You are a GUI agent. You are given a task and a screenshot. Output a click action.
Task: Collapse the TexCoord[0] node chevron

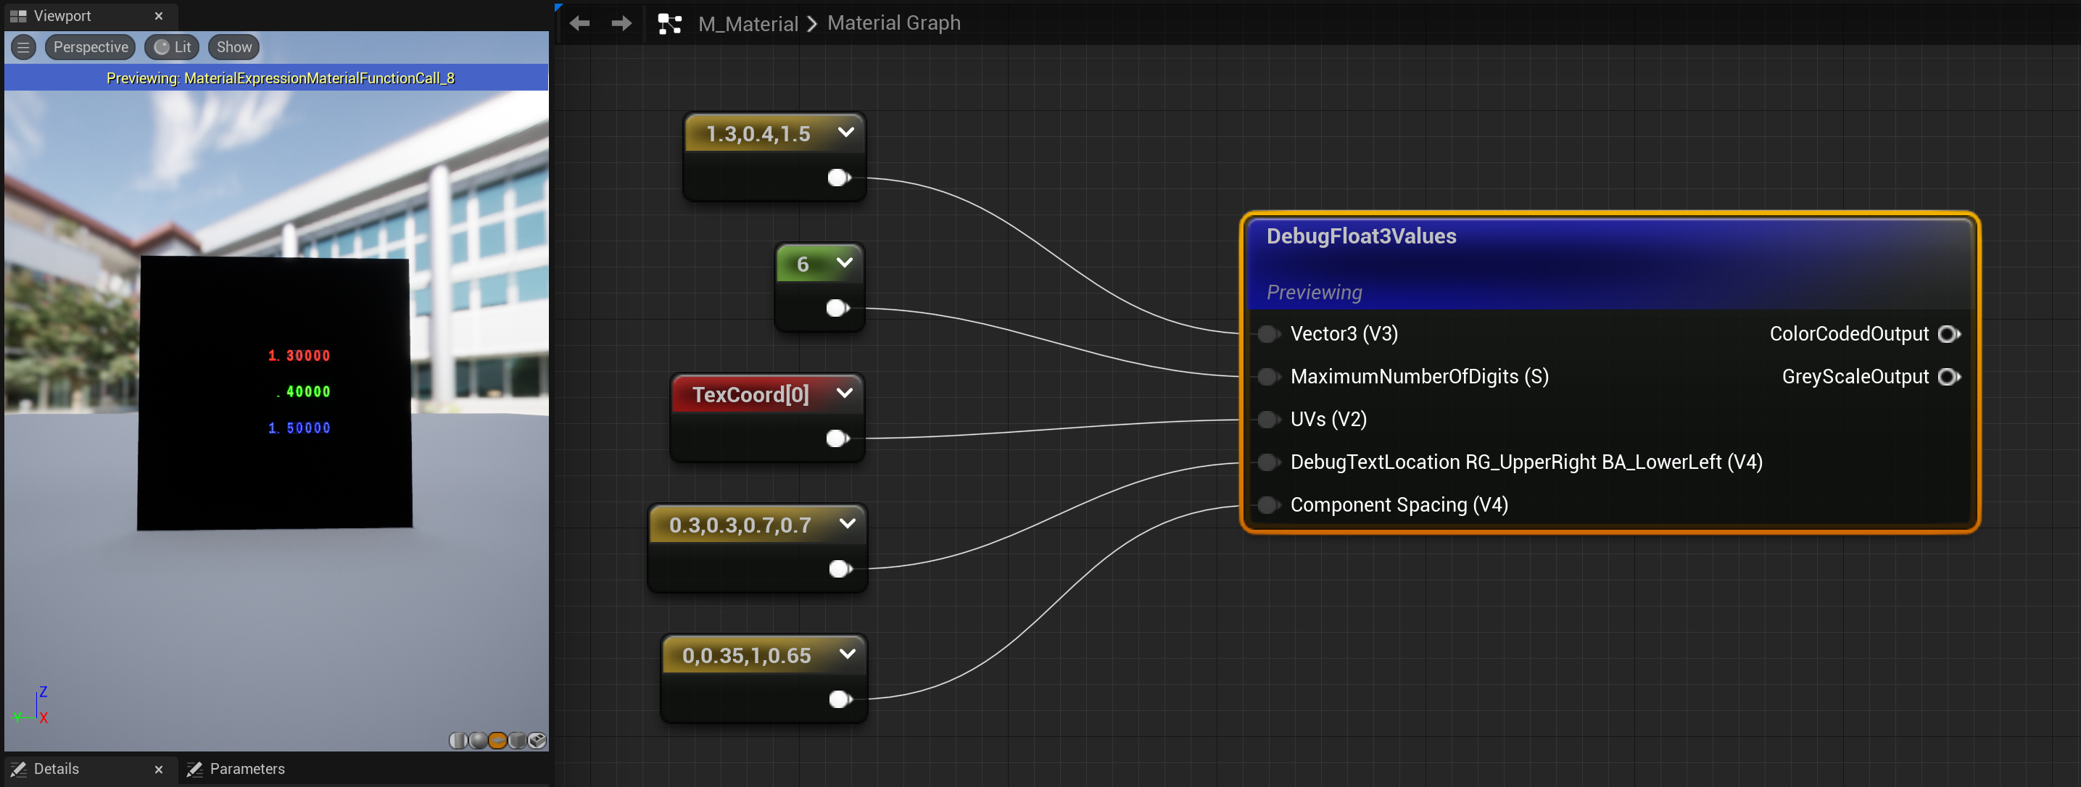pyautogui.click(x=844, y=393)
